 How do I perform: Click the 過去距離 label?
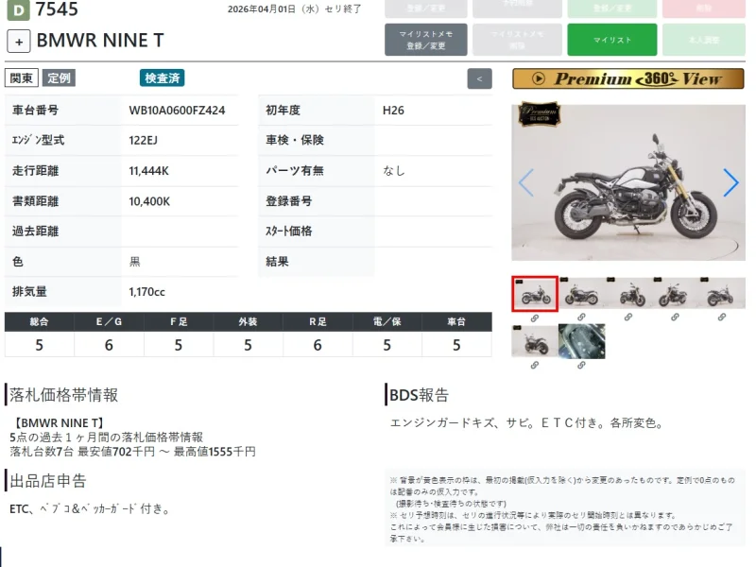click(x=35, y=232)
